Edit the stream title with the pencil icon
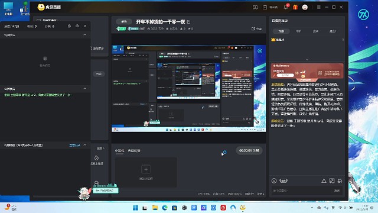 point(188,22)
